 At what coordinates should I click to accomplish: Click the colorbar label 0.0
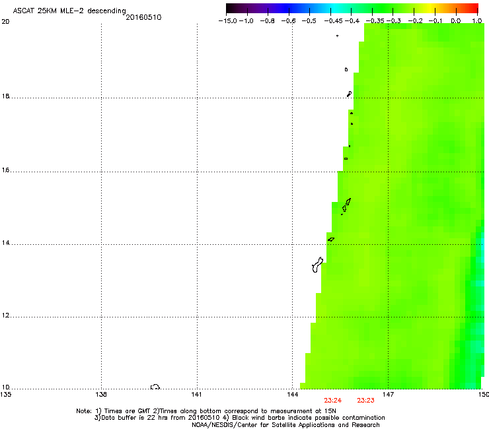pyautogui.click(x=456, y=21)
